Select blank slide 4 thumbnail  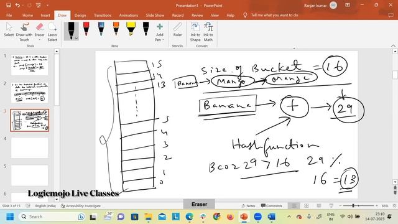pos(29,147)
